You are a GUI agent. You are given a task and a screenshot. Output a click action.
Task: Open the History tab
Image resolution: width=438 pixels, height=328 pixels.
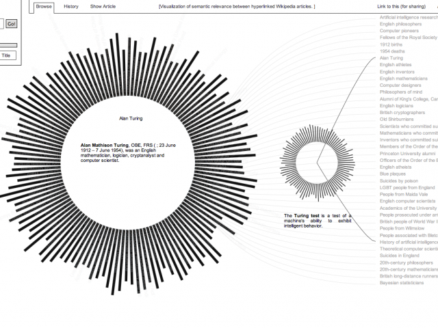click(x=71, y=6)
